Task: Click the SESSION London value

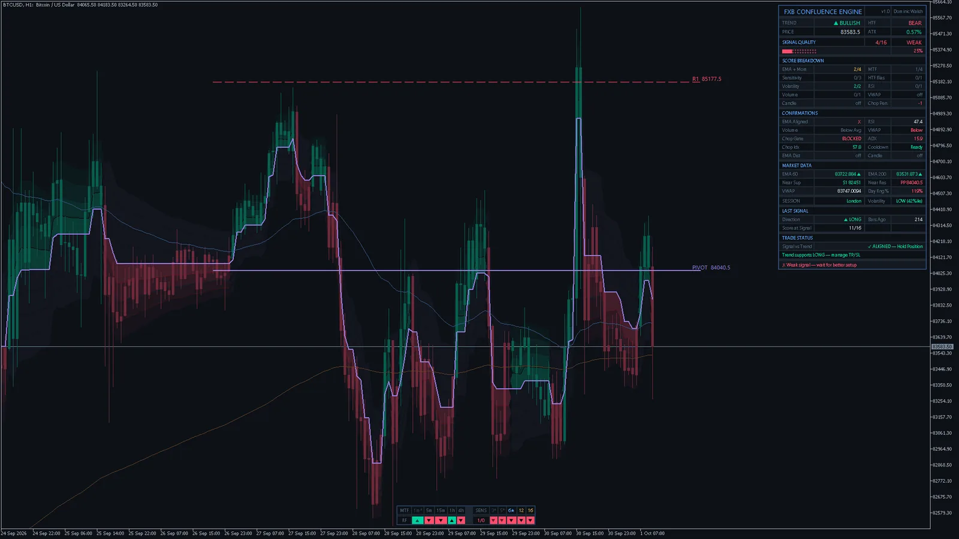Action: 854,201
